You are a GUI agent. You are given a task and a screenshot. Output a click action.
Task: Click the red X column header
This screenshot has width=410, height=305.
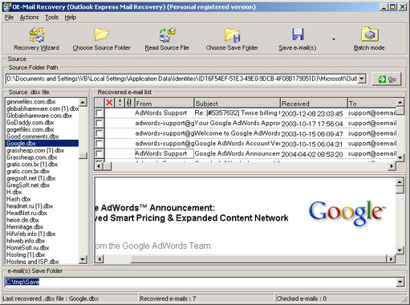point(109,103)
